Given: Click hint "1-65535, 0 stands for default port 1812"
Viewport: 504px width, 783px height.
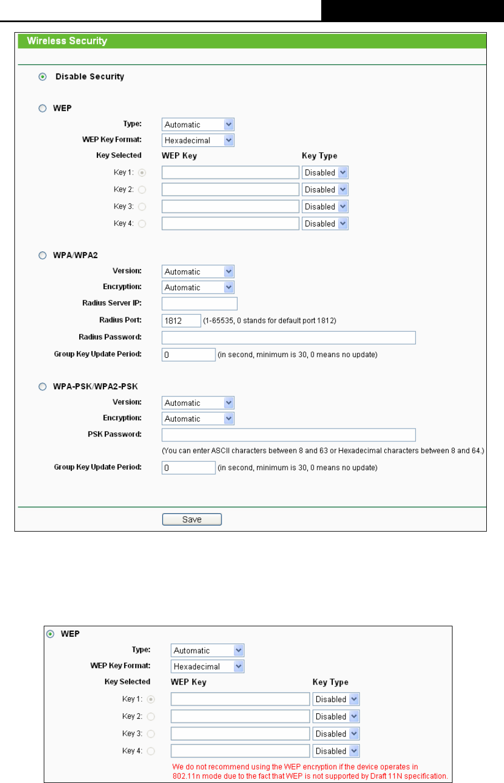Looking at the screenshot, I should (270, 321).
